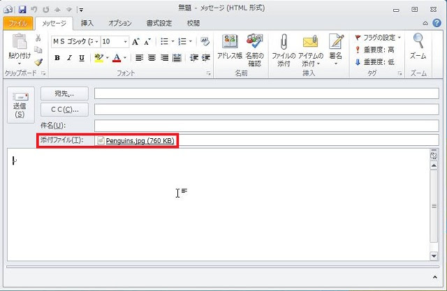
Task: Click the CC(C)... button
Action: 64,110
